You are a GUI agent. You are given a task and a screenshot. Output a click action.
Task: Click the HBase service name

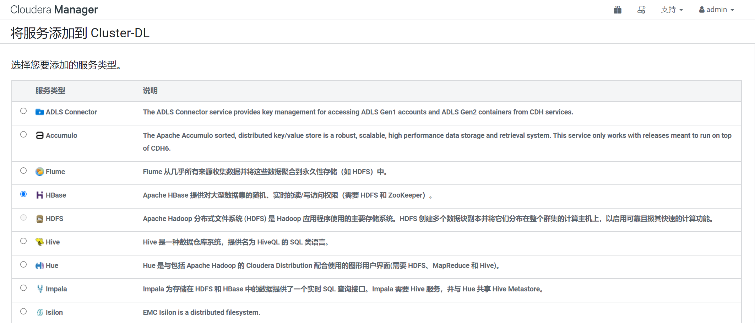coord(56,195)
